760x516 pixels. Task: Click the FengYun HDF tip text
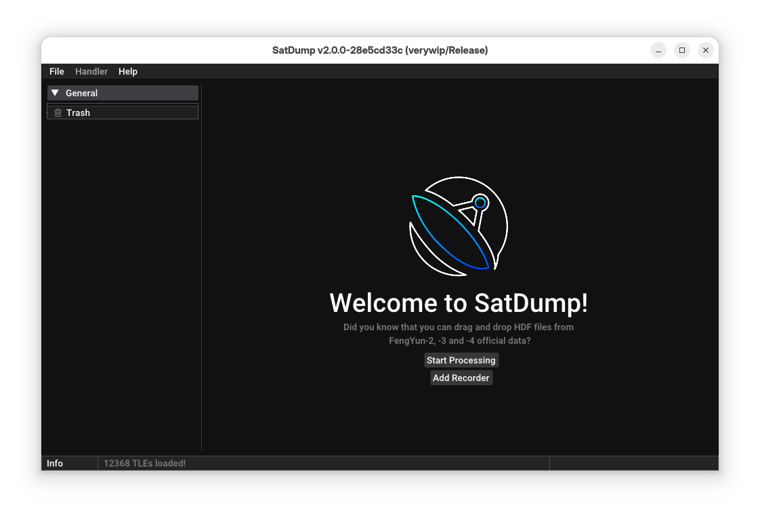(459, 334)
